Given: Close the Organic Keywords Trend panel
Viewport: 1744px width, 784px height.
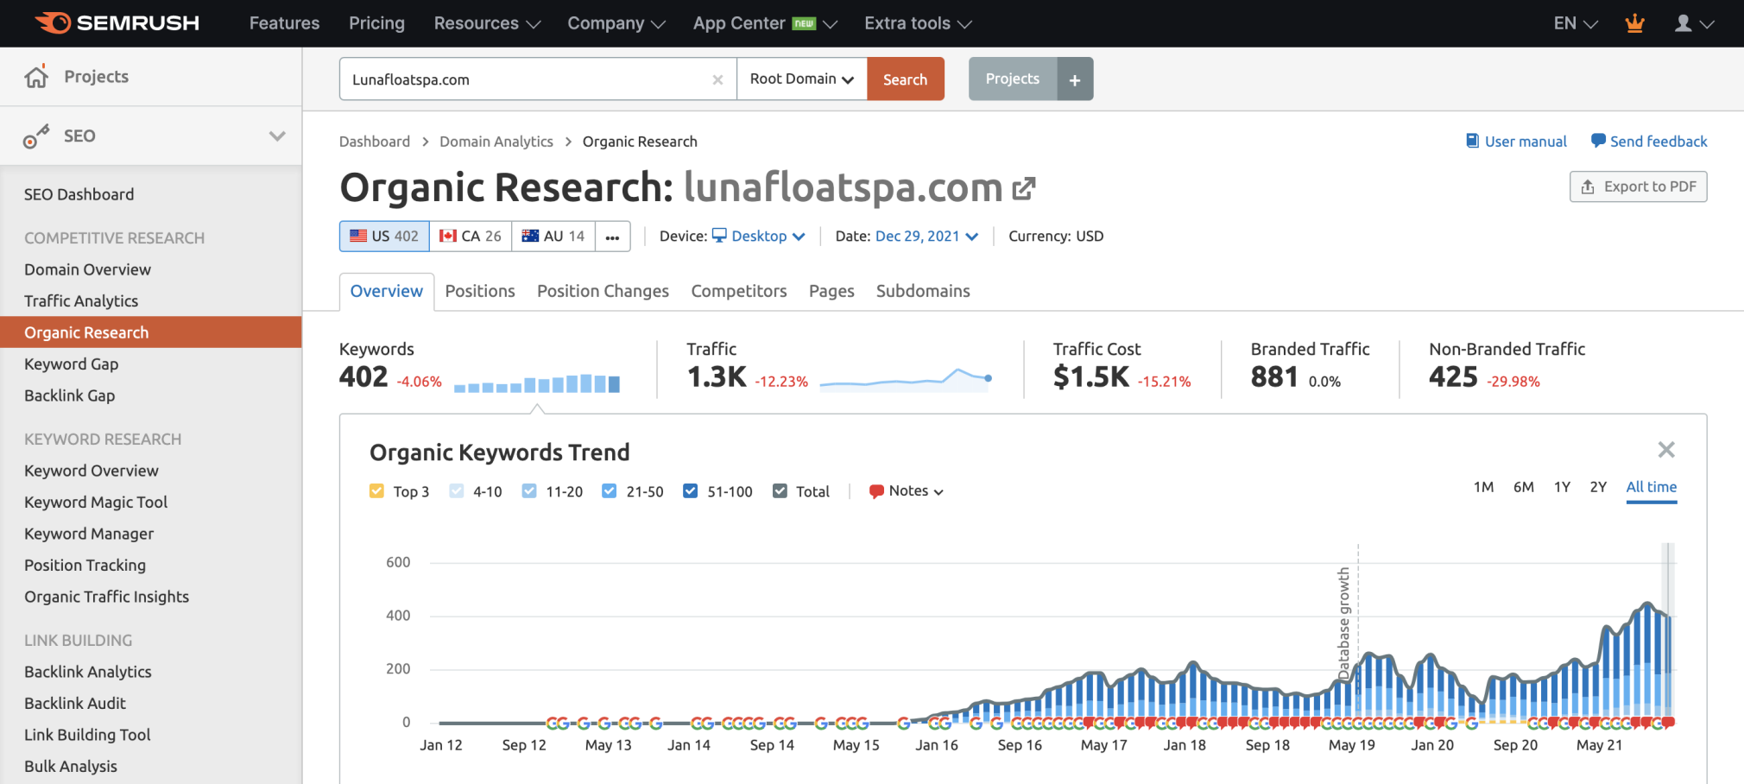Looking at the screenshot, I should [x=1666, y=450].
